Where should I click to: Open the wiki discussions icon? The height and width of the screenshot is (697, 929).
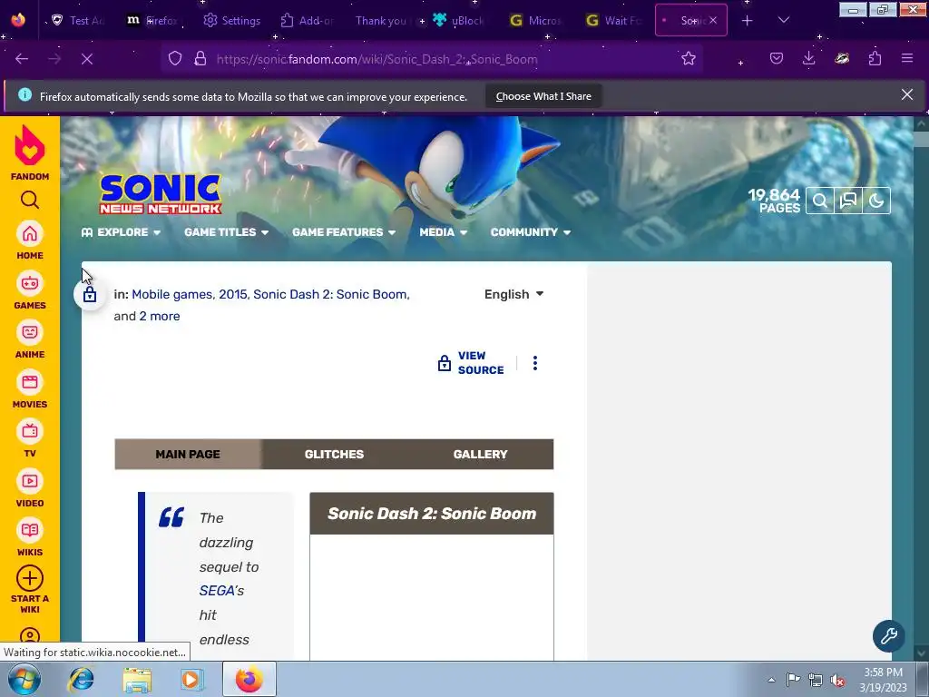coord(848,201)
